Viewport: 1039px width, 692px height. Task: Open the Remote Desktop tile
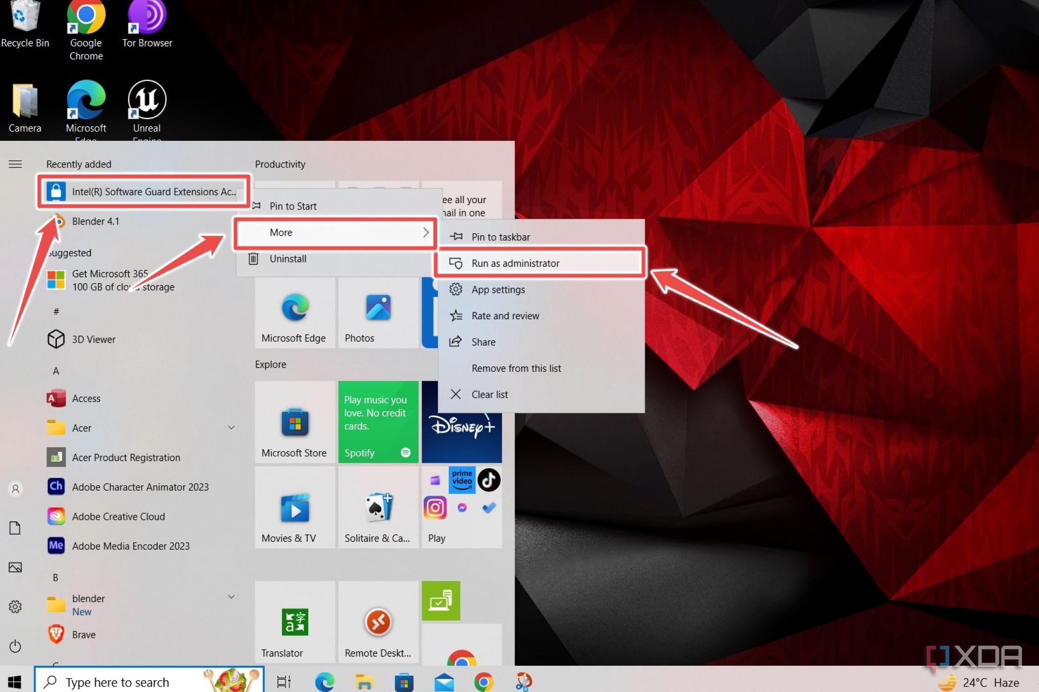(378, 622)
